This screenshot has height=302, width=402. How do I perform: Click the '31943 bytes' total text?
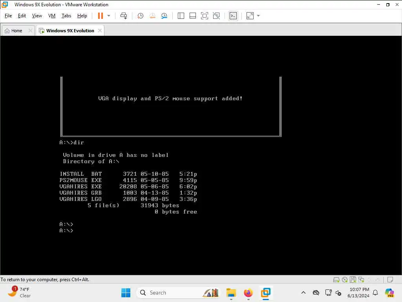click(x=160, y=205)
